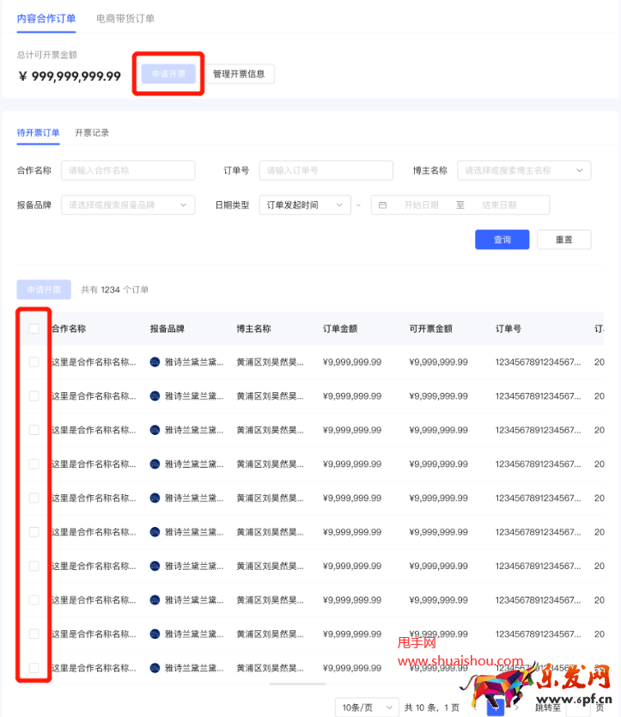Screen dimensions: 621x717
Task: Click the calendar icon in the date range field
Action: tap(382, 205)
